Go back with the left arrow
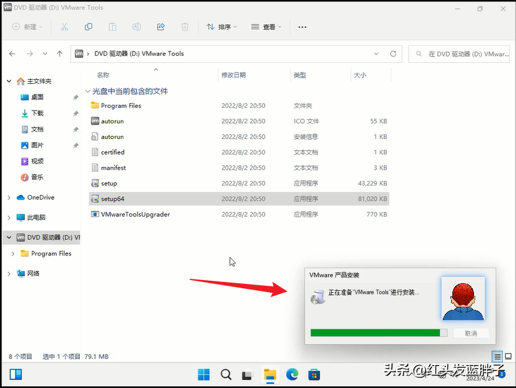The image size is (516, 388). coord(12,53)
